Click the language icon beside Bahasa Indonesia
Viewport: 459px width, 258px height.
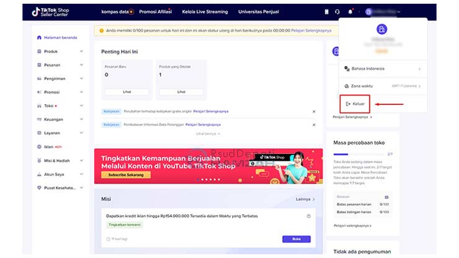pyautogui.click(x=347, y=68)
